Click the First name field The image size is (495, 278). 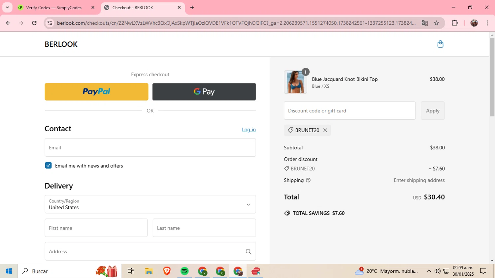pos(96,228)
